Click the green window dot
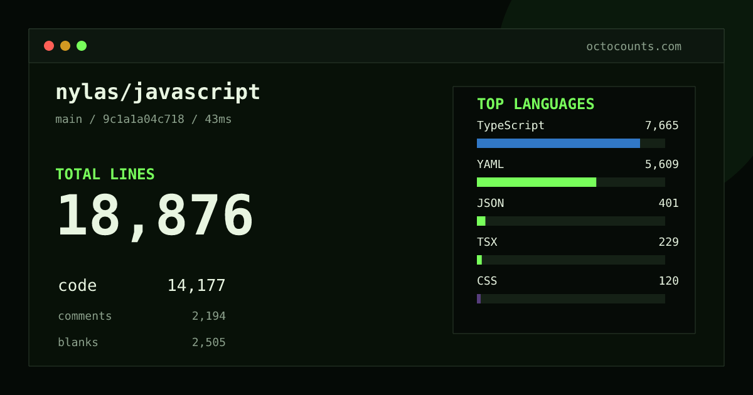Screen dimensions: 753x395 [82, 46]
